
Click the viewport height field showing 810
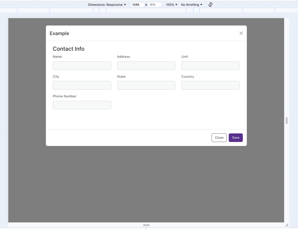click(155, 5)
